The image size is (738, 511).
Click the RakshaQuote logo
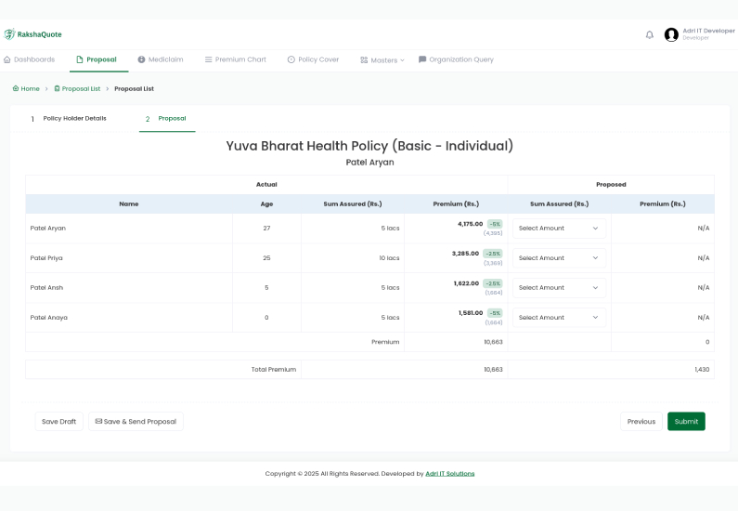32,34
